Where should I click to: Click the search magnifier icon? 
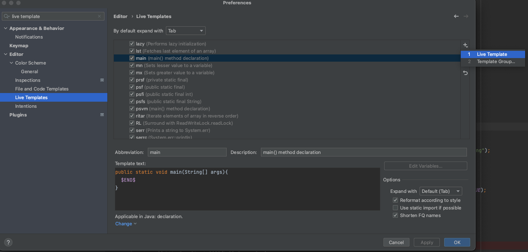(x=7, y=16)
